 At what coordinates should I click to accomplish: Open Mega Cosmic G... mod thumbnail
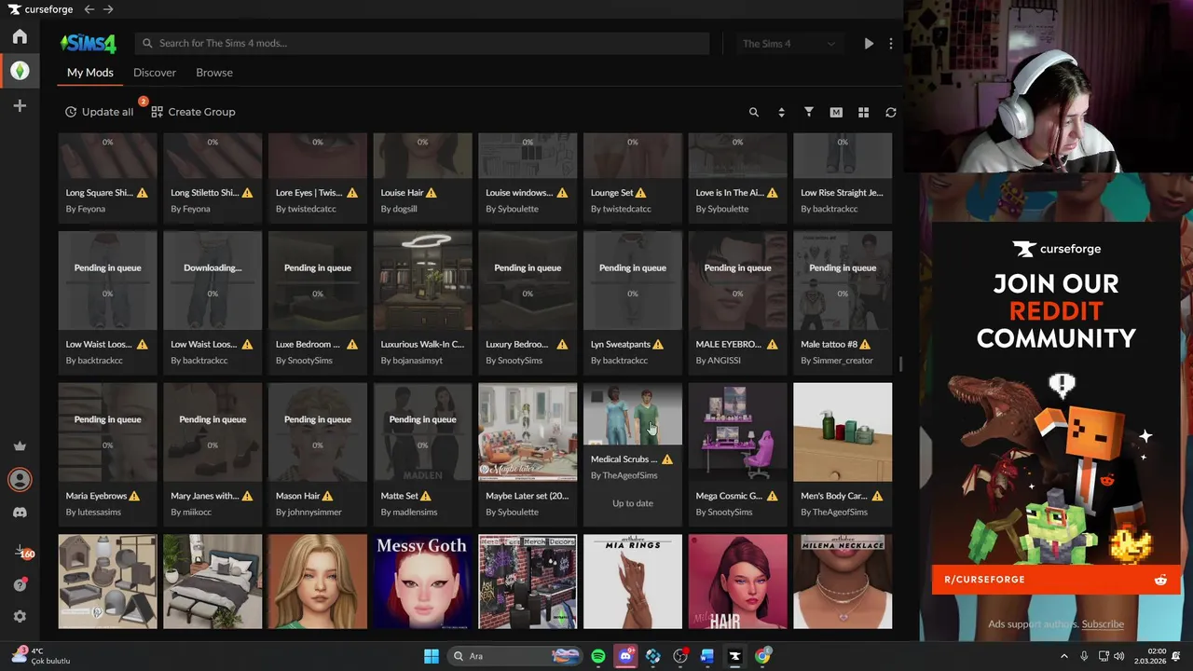tap(737, 432)
